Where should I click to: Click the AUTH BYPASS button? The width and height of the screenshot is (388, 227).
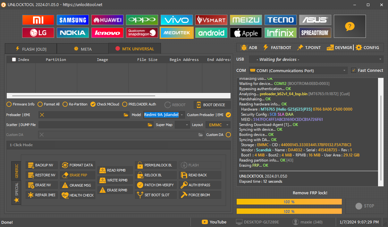point(200,185)
